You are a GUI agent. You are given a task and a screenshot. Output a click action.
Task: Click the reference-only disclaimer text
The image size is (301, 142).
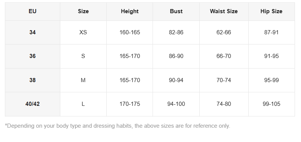pyautogui.click(x=118, y=126)
